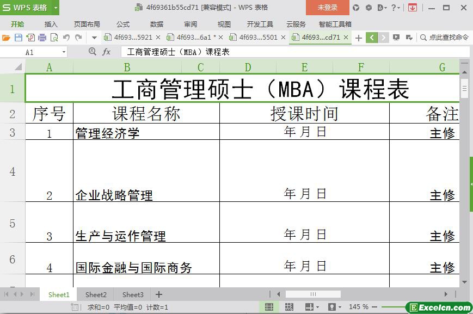Click the Save icon in quick toolbar
Screen dimensions: 473x314
tap(18, 38)
